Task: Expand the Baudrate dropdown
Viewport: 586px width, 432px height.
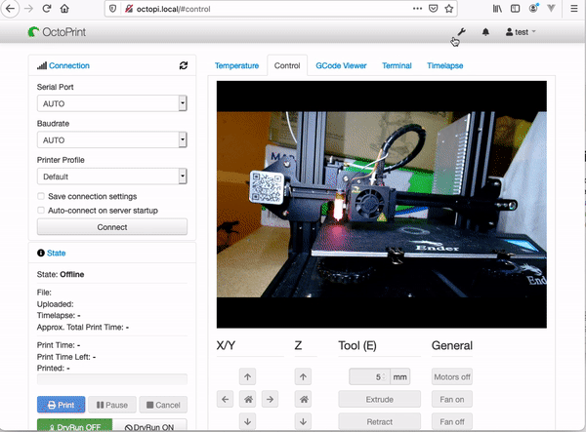Action: 111,139
